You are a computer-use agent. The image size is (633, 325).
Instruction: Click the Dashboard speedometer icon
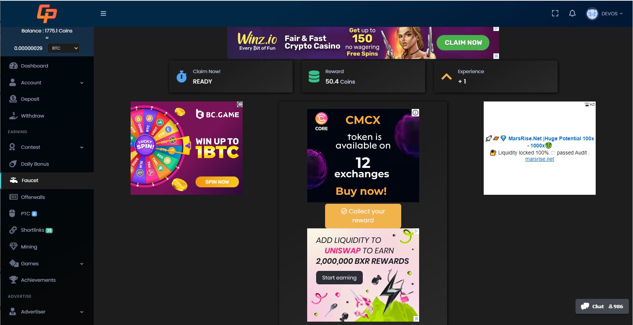13,66
